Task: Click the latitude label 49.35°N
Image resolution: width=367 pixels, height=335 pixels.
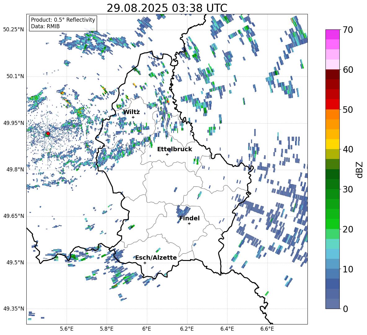Action: coord(14,309)
